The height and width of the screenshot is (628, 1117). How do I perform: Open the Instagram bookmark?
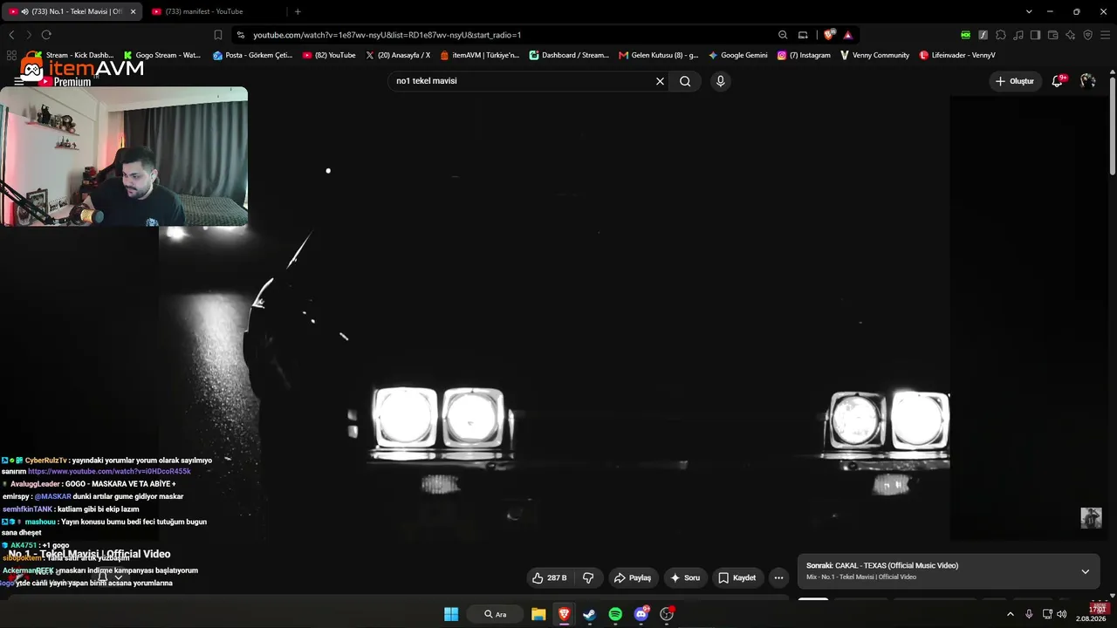click(804, 55)
